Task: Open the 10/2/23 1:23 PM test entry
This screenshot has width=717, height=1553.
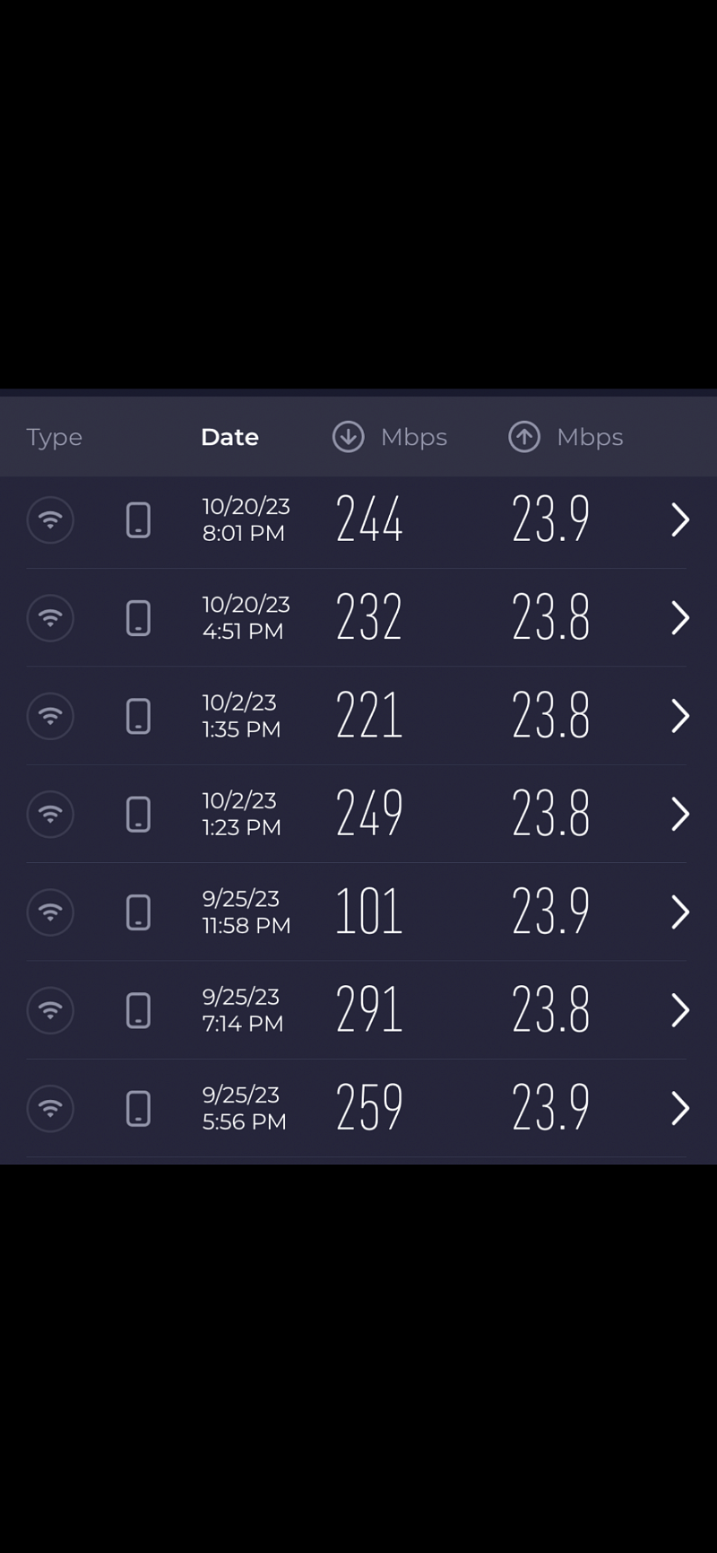Action: point(357,814)
